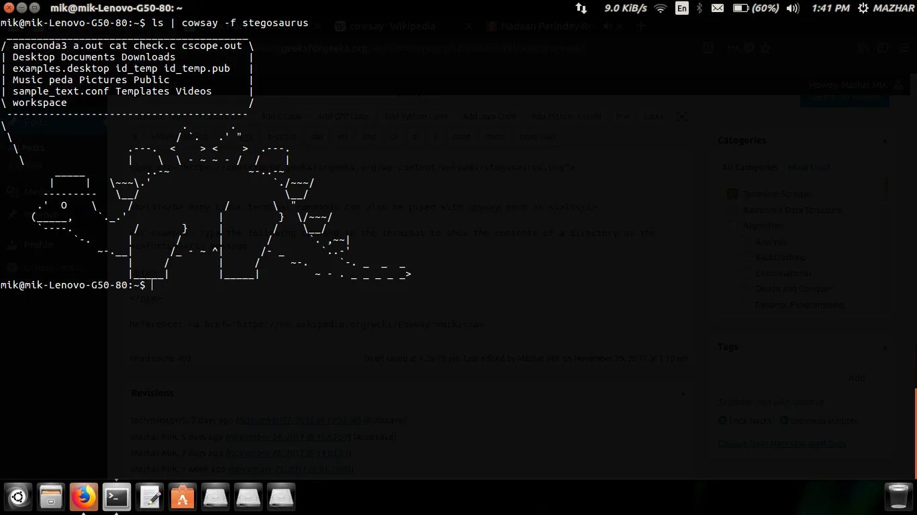Toggle the Backtracking category checkbox

[x=744, y=257]
